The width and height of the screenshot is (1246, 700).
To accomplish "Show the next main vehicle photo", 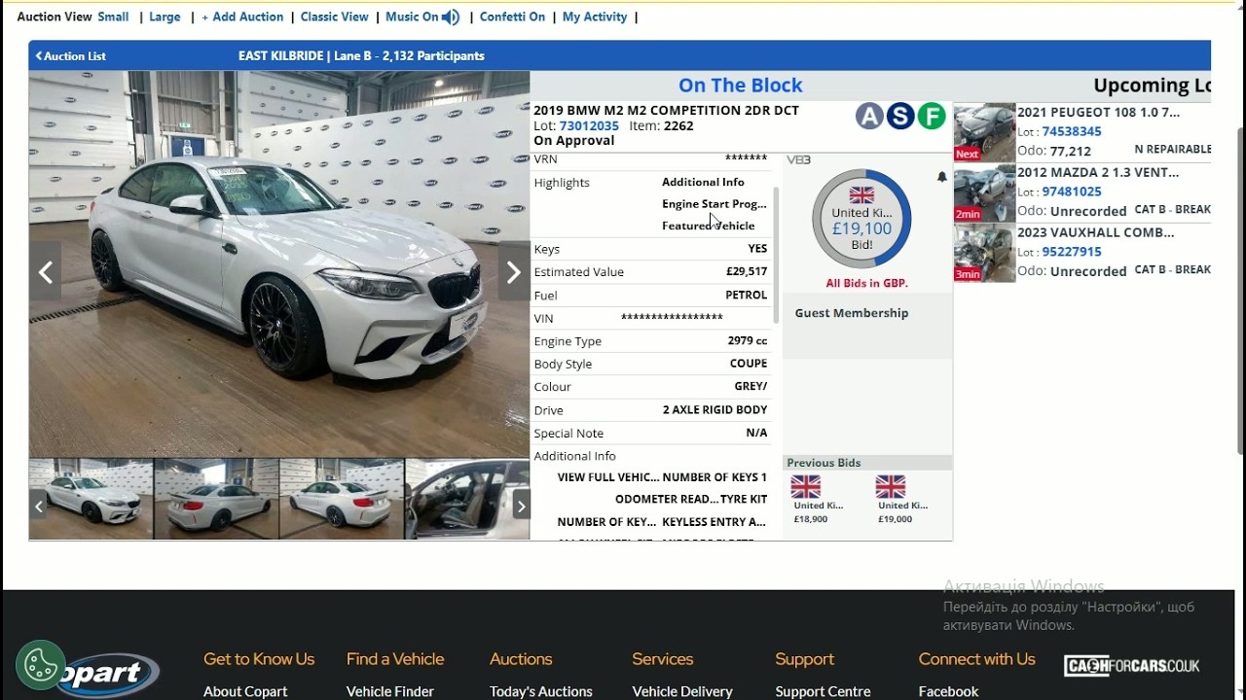I will point(513,273).
